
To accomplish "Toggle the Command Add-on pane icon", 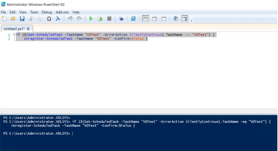I will click(185, 19).
